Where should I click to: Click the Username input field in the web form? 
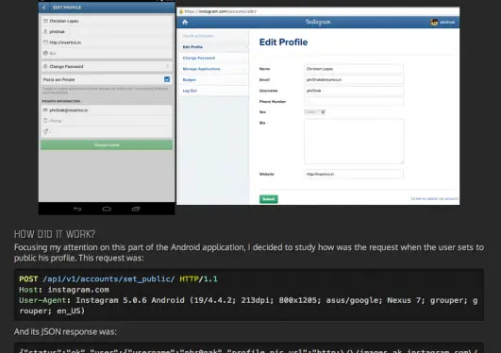(354, 91)
